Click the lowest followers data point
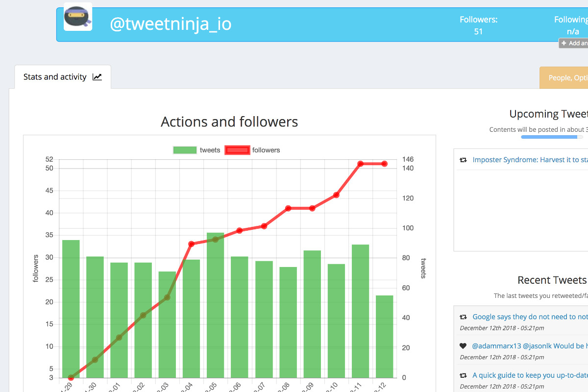Viewport: 588px width, 392px height. coord(71,378)
